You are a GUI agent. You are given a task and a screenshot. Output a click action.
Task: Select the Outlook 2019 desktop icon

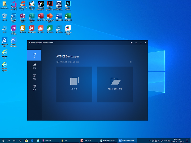14,18
